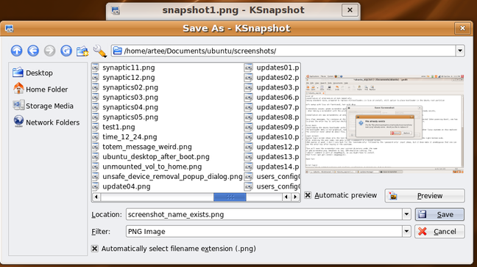
Task: Click the greyed forward navigation arrow
Action: [49, 51]
